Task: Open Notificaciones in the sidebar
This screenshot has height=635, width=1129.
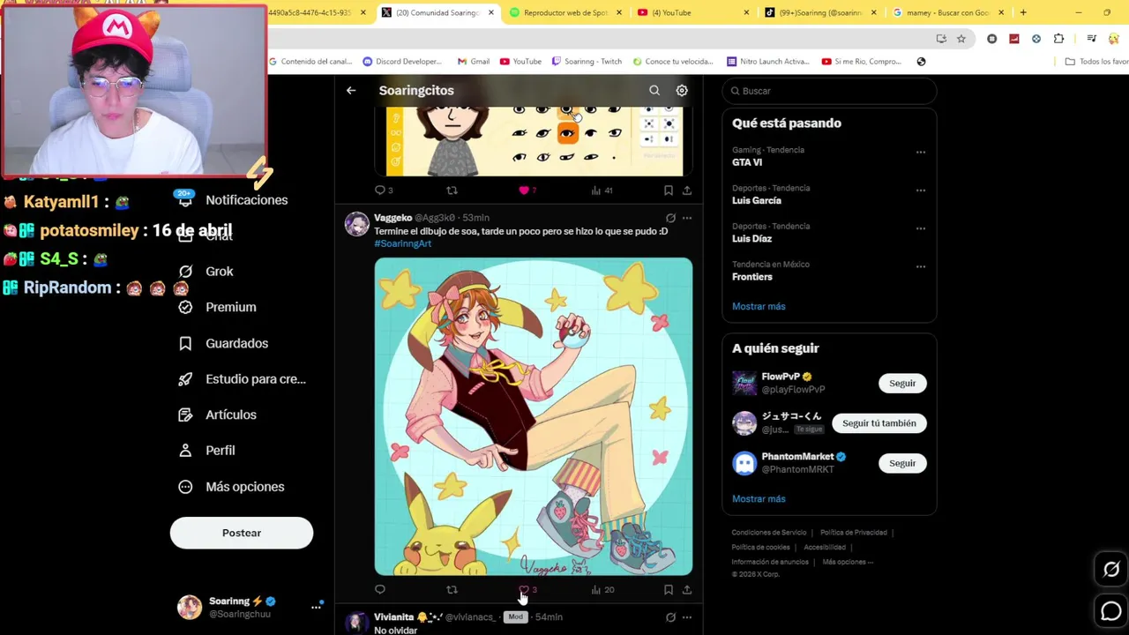Action: pos(234,200)
